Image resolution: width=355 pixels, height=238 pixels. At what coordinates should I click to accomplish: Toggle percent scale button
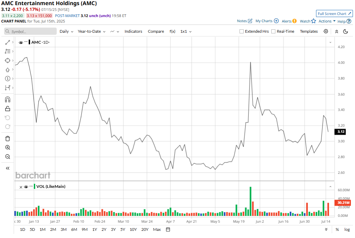pyautogui.click(x=337, y=229)
